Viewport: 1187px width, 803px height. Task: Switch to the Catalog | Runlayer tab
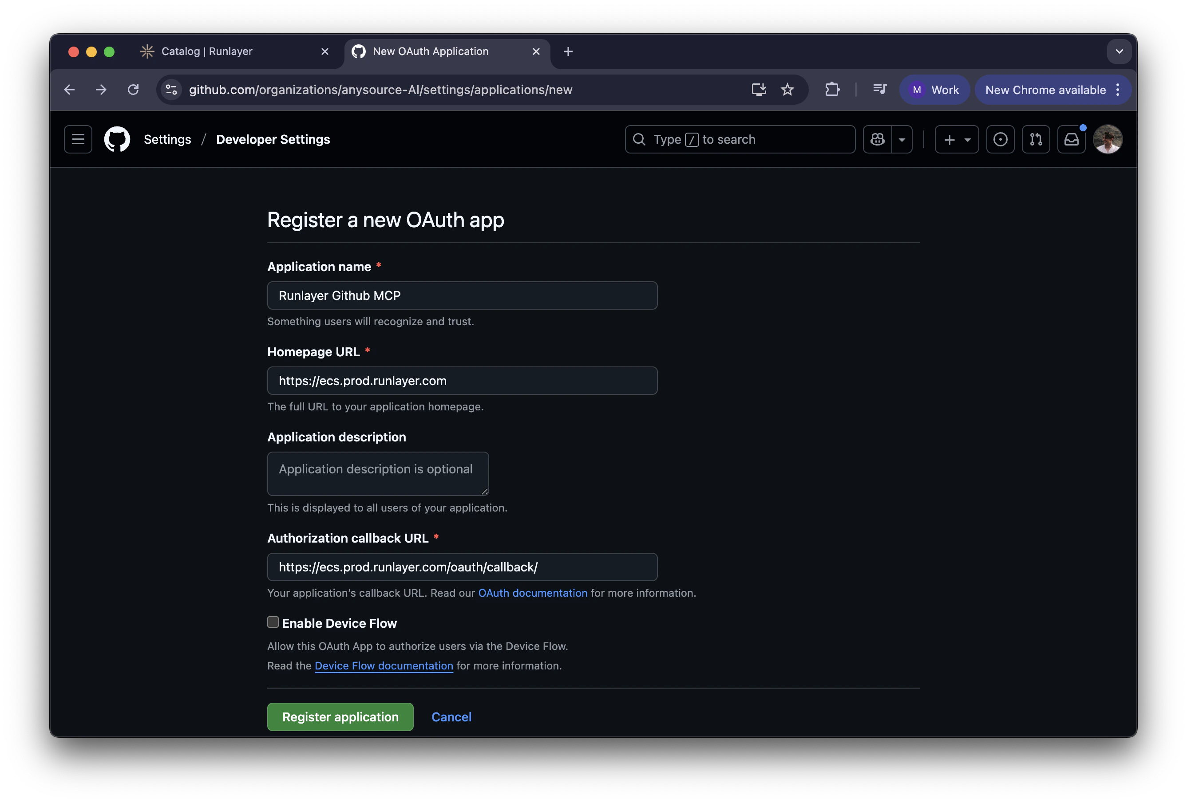(235, 51)
